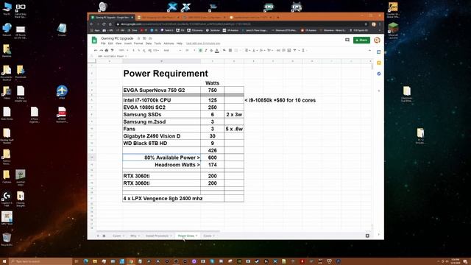
Task: Open the text color picker
Action: coord(217,51)
